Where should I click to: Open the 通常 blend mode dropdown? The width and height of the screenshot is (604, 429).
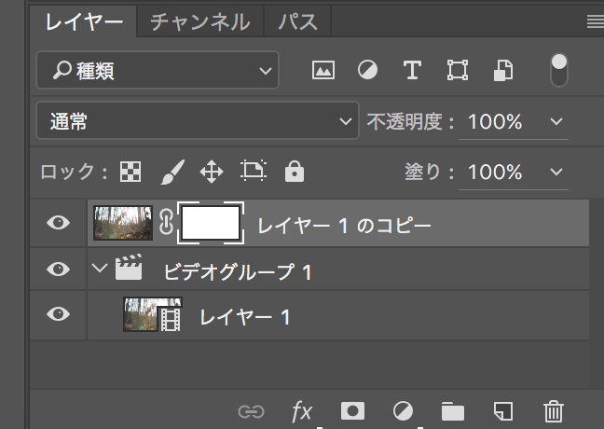point(198,120)
